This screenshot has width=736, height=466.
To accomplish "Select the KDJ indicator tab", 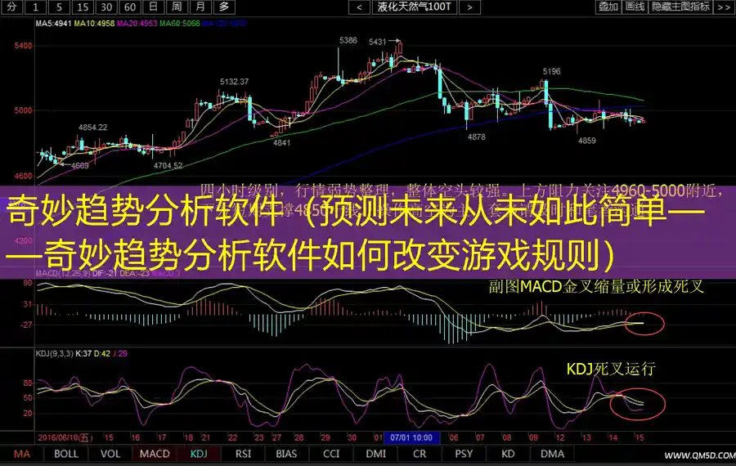I will point(199,454).
